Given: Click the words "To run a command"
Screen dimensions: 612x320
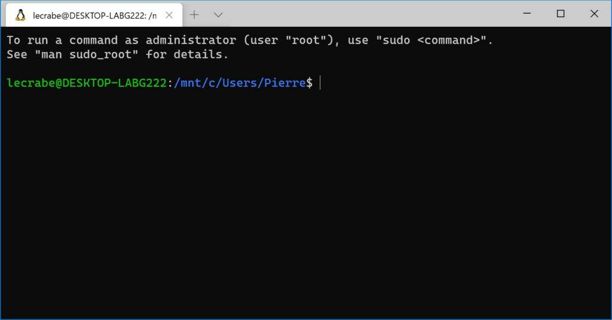Looking at the screenshot, I should 62,40.
